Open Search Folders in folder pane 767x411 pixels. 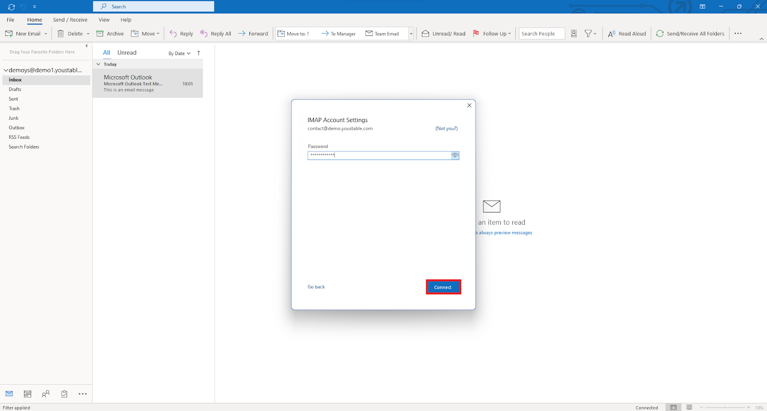24,147
